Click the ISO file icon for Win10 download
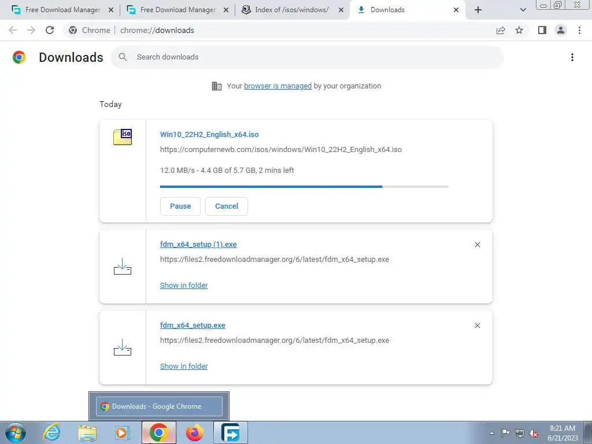The width and height of the screenshot is (592, 444). coord(123,136)
